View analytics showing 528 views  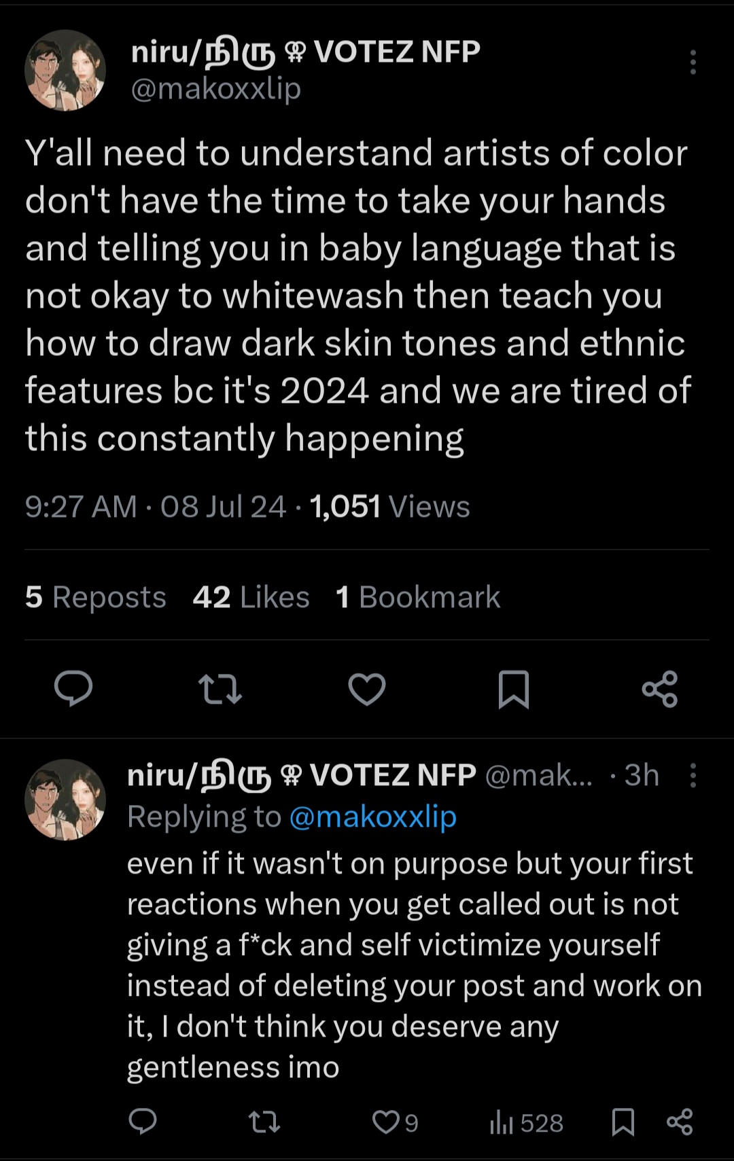[527, 1123]
